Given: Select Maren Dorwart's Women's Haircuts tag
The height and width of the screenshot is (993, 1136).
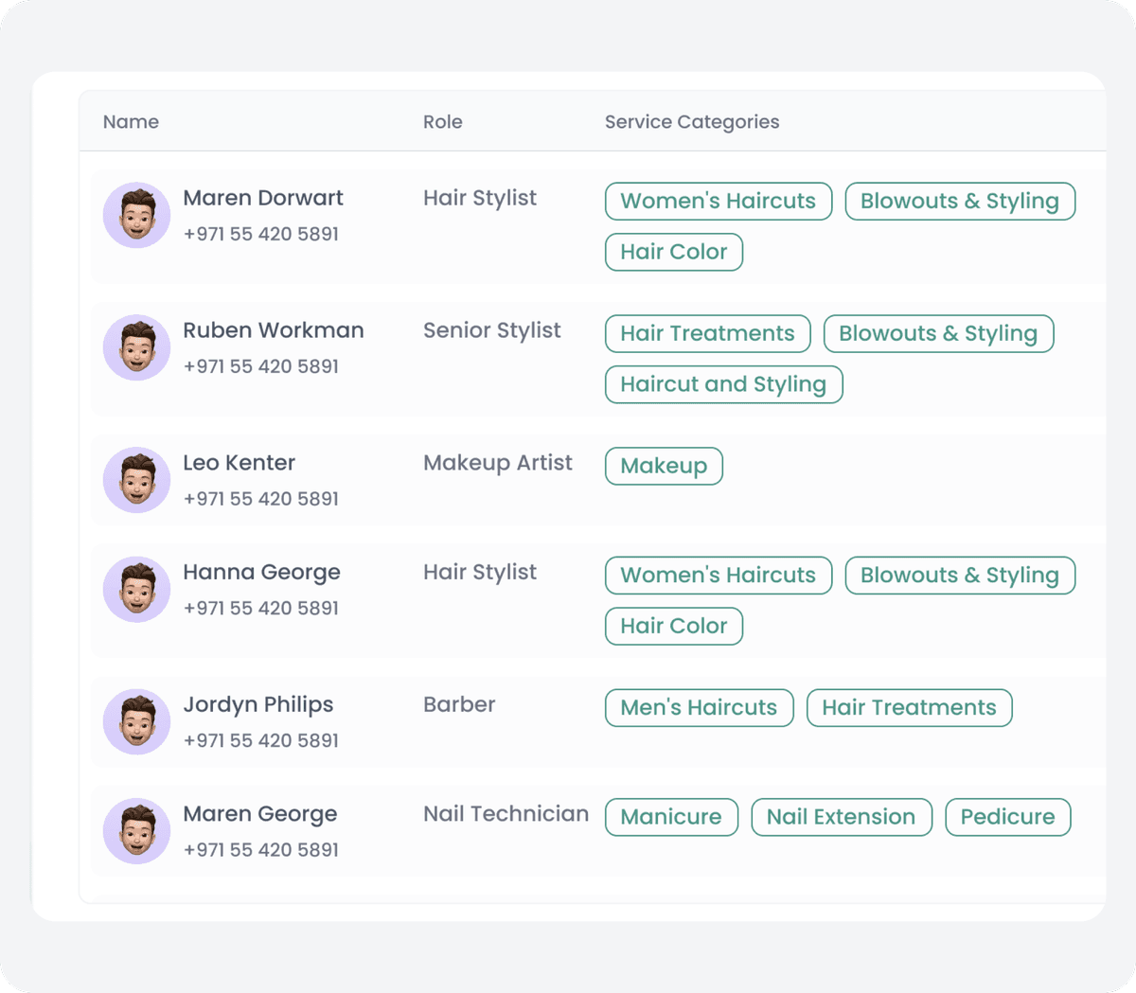Looking at the screenshot, I should click(x=718, y=202).
